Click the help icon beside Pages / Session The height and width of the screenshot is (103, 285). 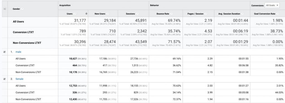206,14
